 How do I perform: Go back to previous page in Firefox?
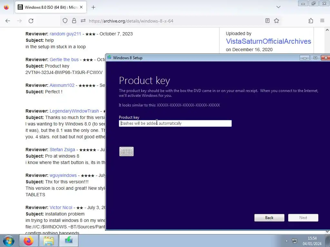pos(8,21)
